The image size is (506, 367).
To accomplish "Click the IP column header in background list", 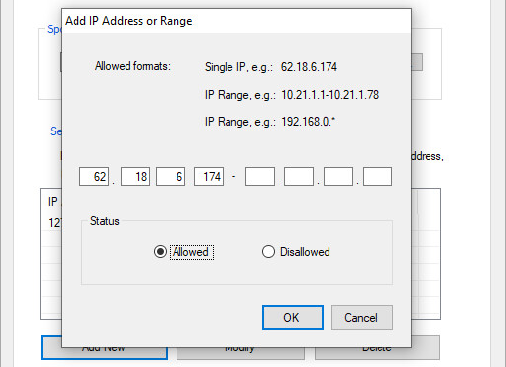I will (x=52, y=202).
